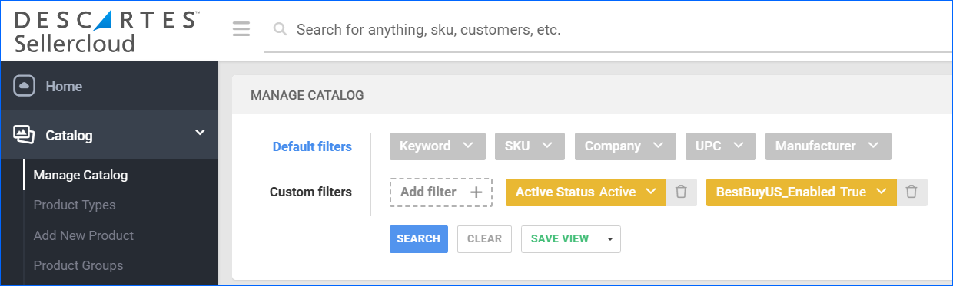Click the search magnifier icon
This screenshot has width=953, height=286.
pyautogui.click(x=281, y=30)
